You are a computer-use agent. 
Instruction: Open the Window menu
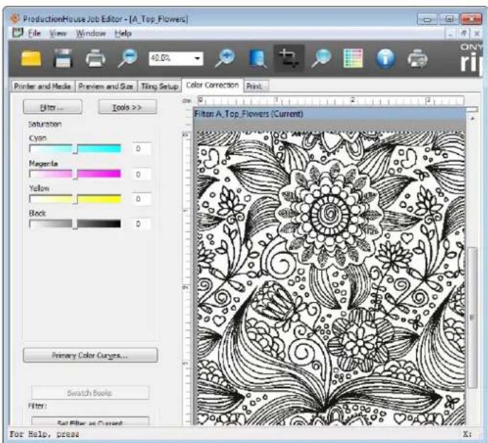(90, 33)
